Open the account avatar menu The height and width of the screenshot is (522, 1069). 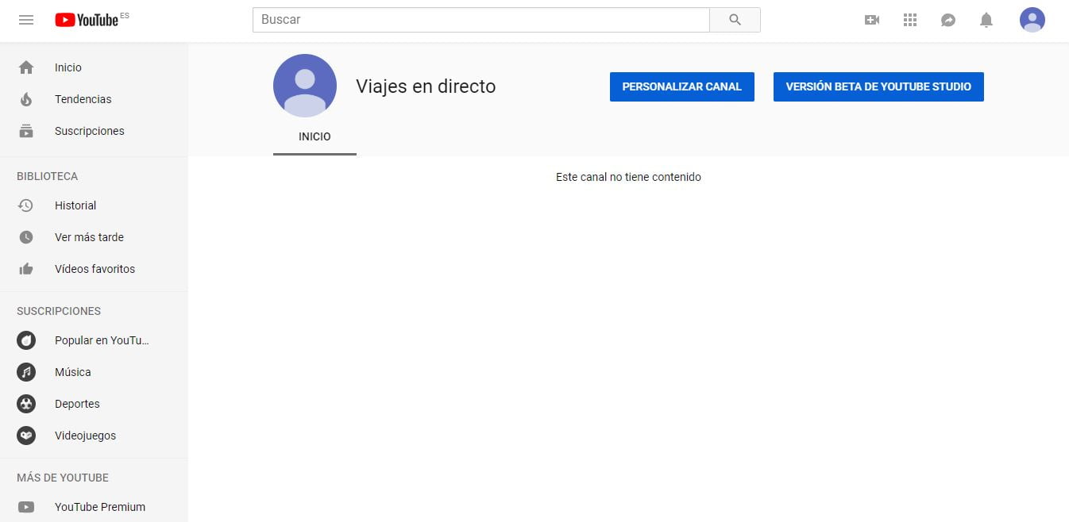[x=1032, y=20]
